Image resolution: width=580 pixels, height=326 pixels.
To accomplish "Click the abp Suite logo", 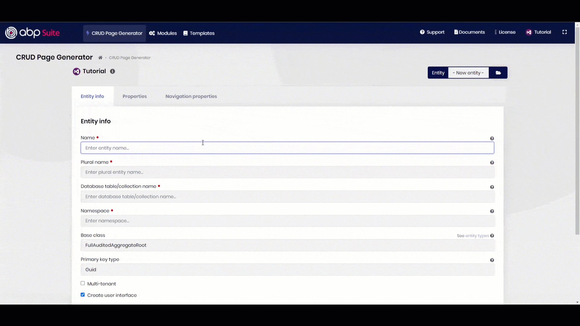I will coord(32,33).
